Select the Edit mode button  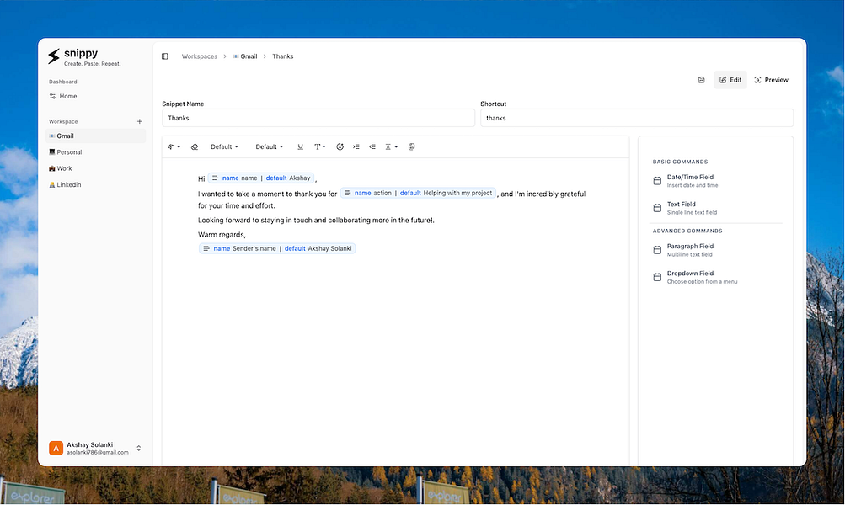tap(730, 80)
